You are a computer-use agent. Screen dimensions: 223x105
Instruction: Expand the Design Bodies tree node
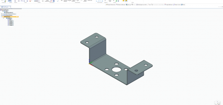click(x=1, y=15)
